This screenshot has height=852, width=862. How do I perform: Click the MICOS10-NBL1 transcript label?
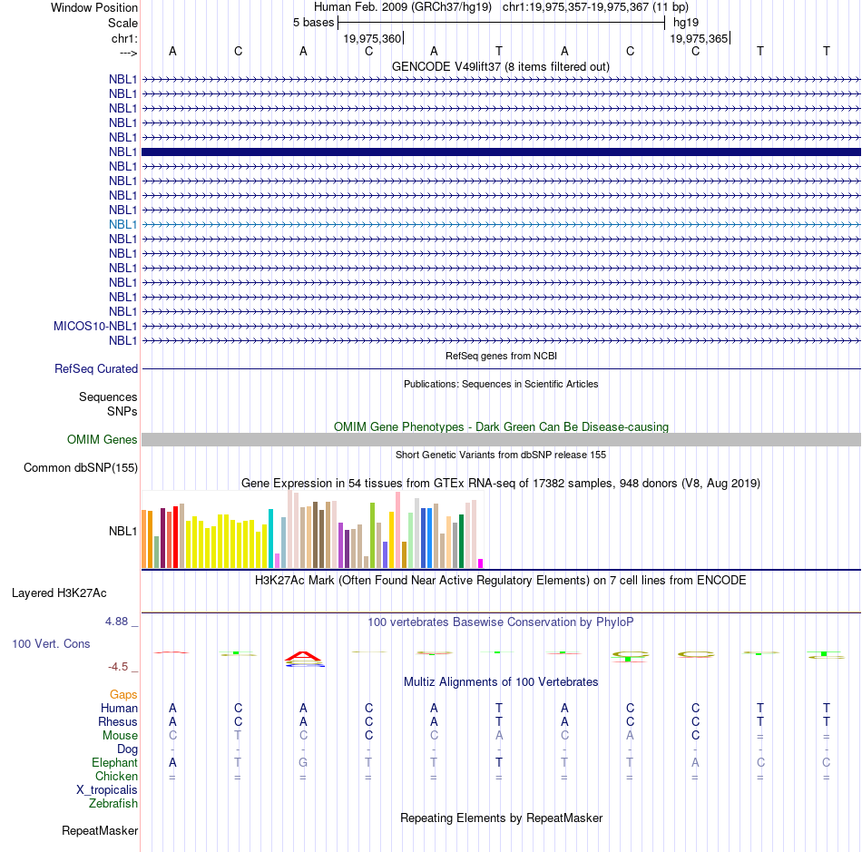95,326
